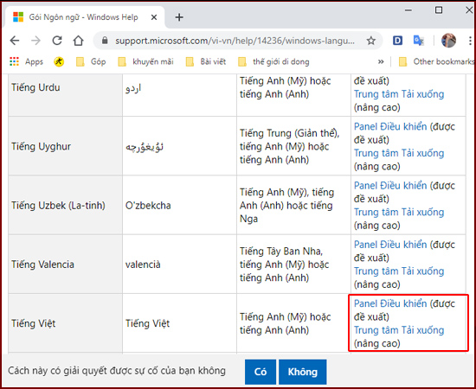Open Trung tâm Tải xuống link for Tiếng Valencia
The width and height of the screenshot is (476, 389).
(x=399, y=271)
